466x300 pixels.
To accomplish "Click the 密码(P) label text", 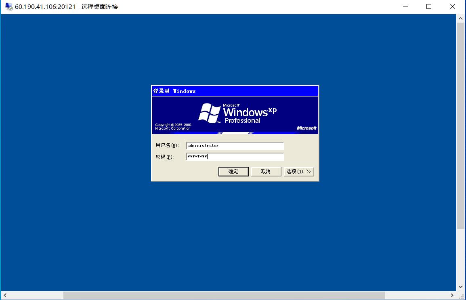I will point(165,157).
